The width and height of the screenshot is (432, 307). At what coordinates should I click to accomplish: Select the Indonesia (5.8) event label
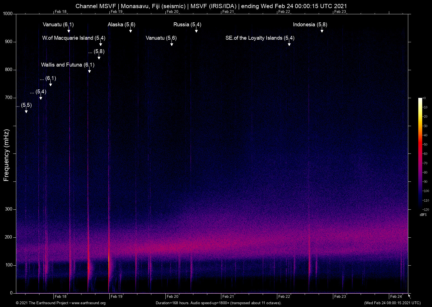(310, 25)
